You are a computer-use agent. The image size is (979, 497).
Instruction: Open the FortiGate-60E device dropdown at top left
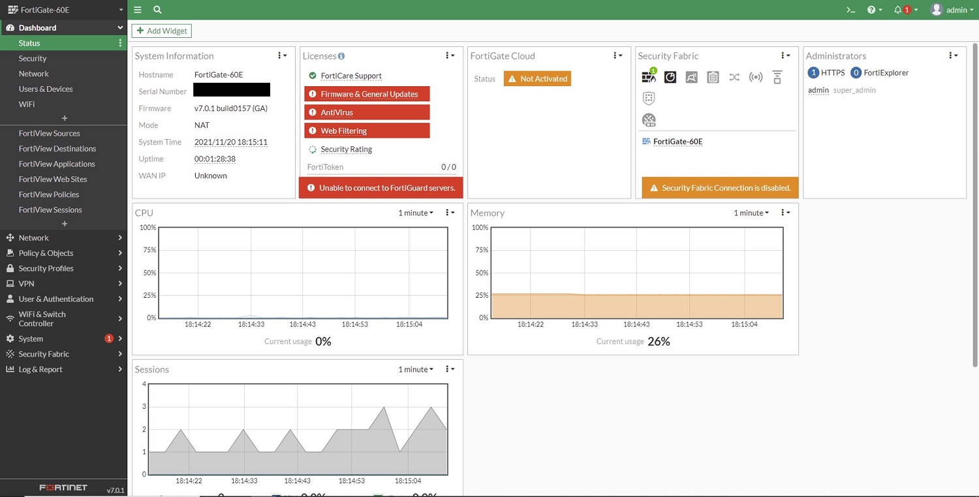pos(63,10)
